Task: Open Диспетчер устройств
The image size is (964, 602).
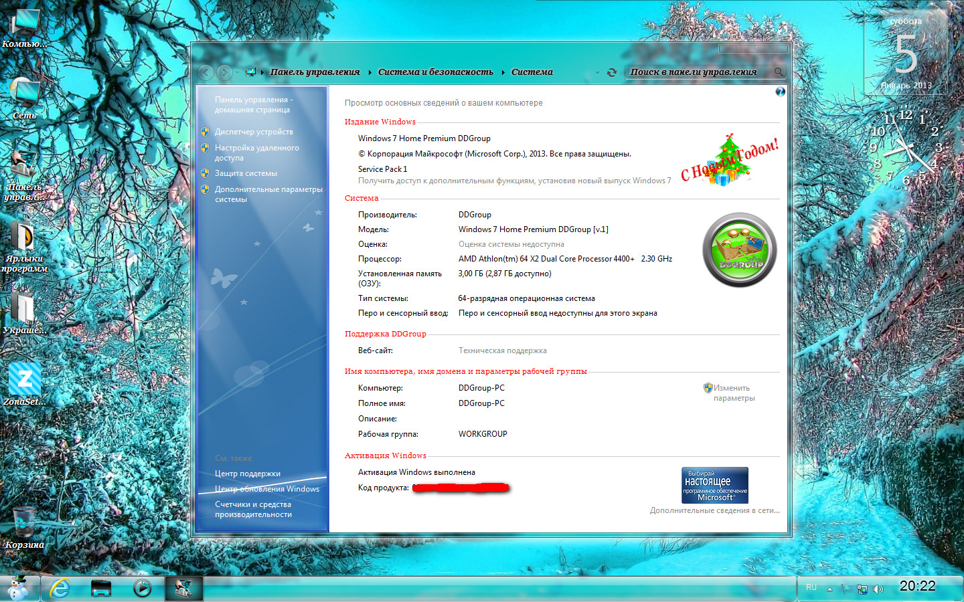Action: [x=254, y=132]
